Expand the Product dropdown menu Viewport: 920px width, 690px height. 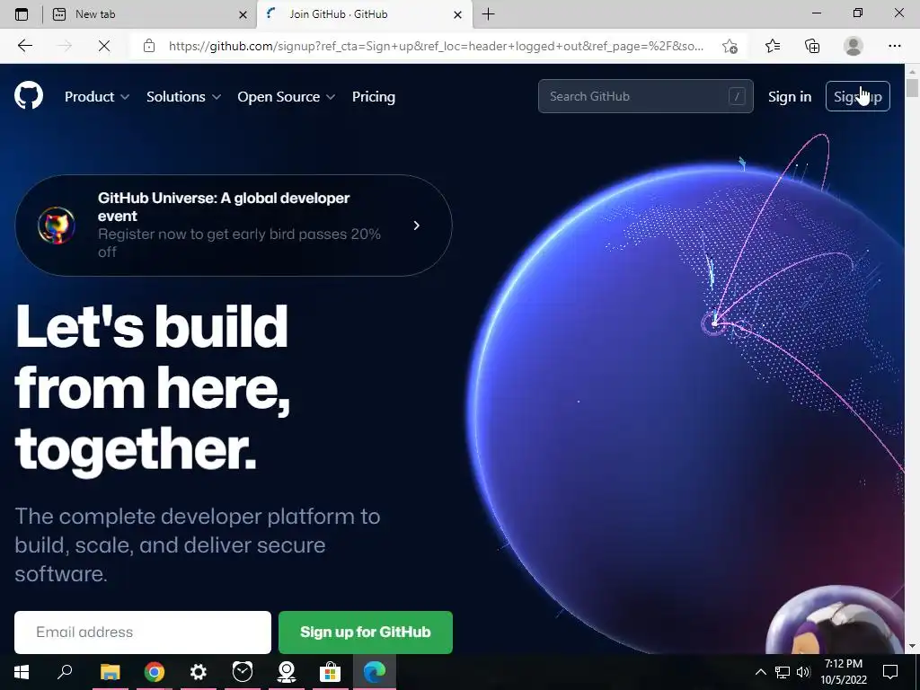97,97
